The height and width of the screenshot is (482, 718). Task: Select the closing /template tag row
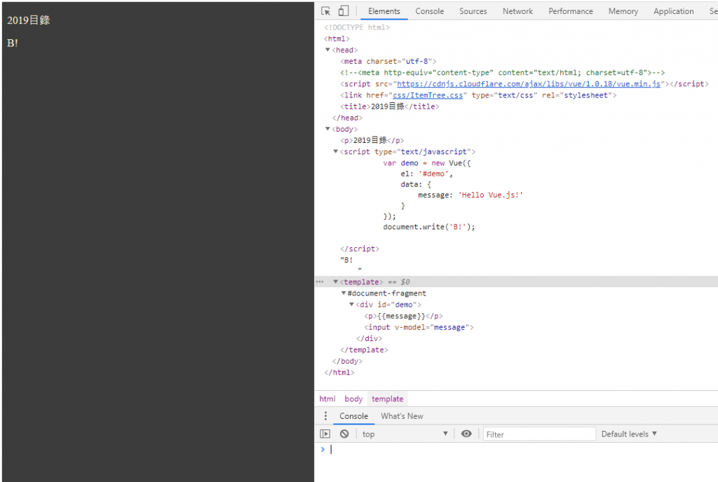point(364,350)
